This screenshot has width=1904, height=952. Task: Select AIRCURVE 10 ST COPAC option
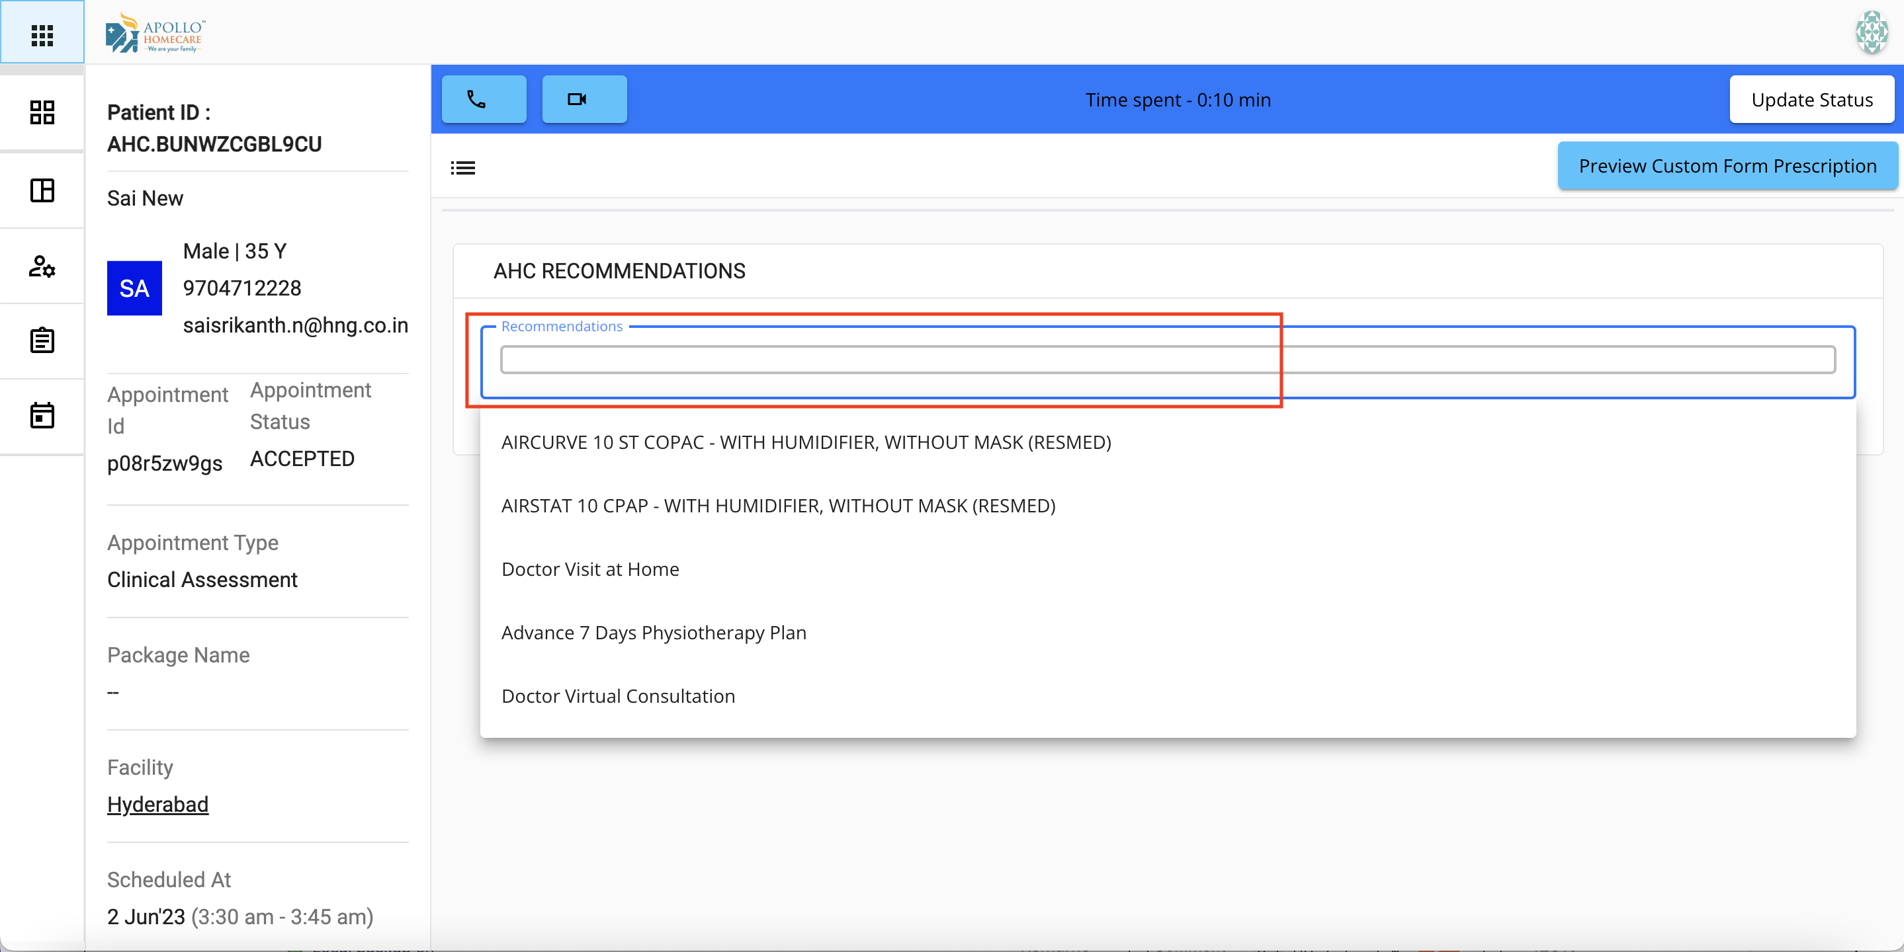pos(806,442)
